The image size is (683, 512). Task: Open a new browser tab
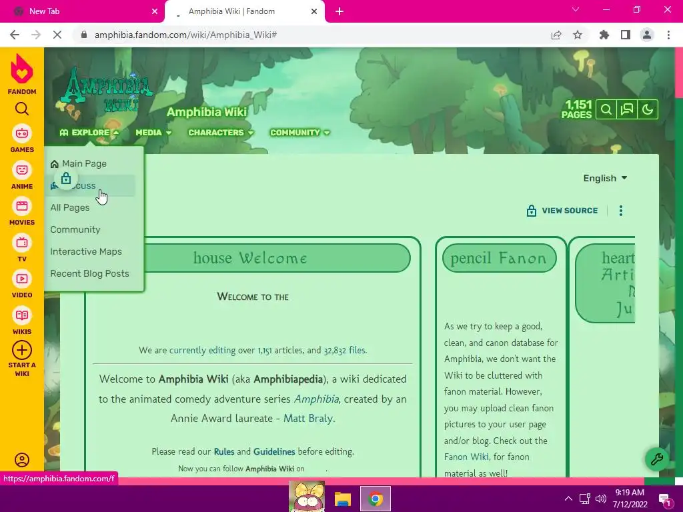click(339, 11)
